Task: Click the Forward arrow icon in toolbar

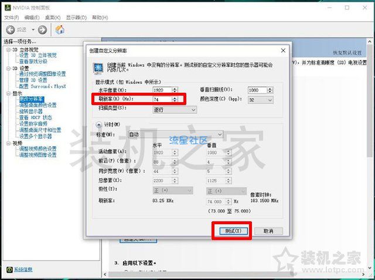Action: click(x=42, y=30)
